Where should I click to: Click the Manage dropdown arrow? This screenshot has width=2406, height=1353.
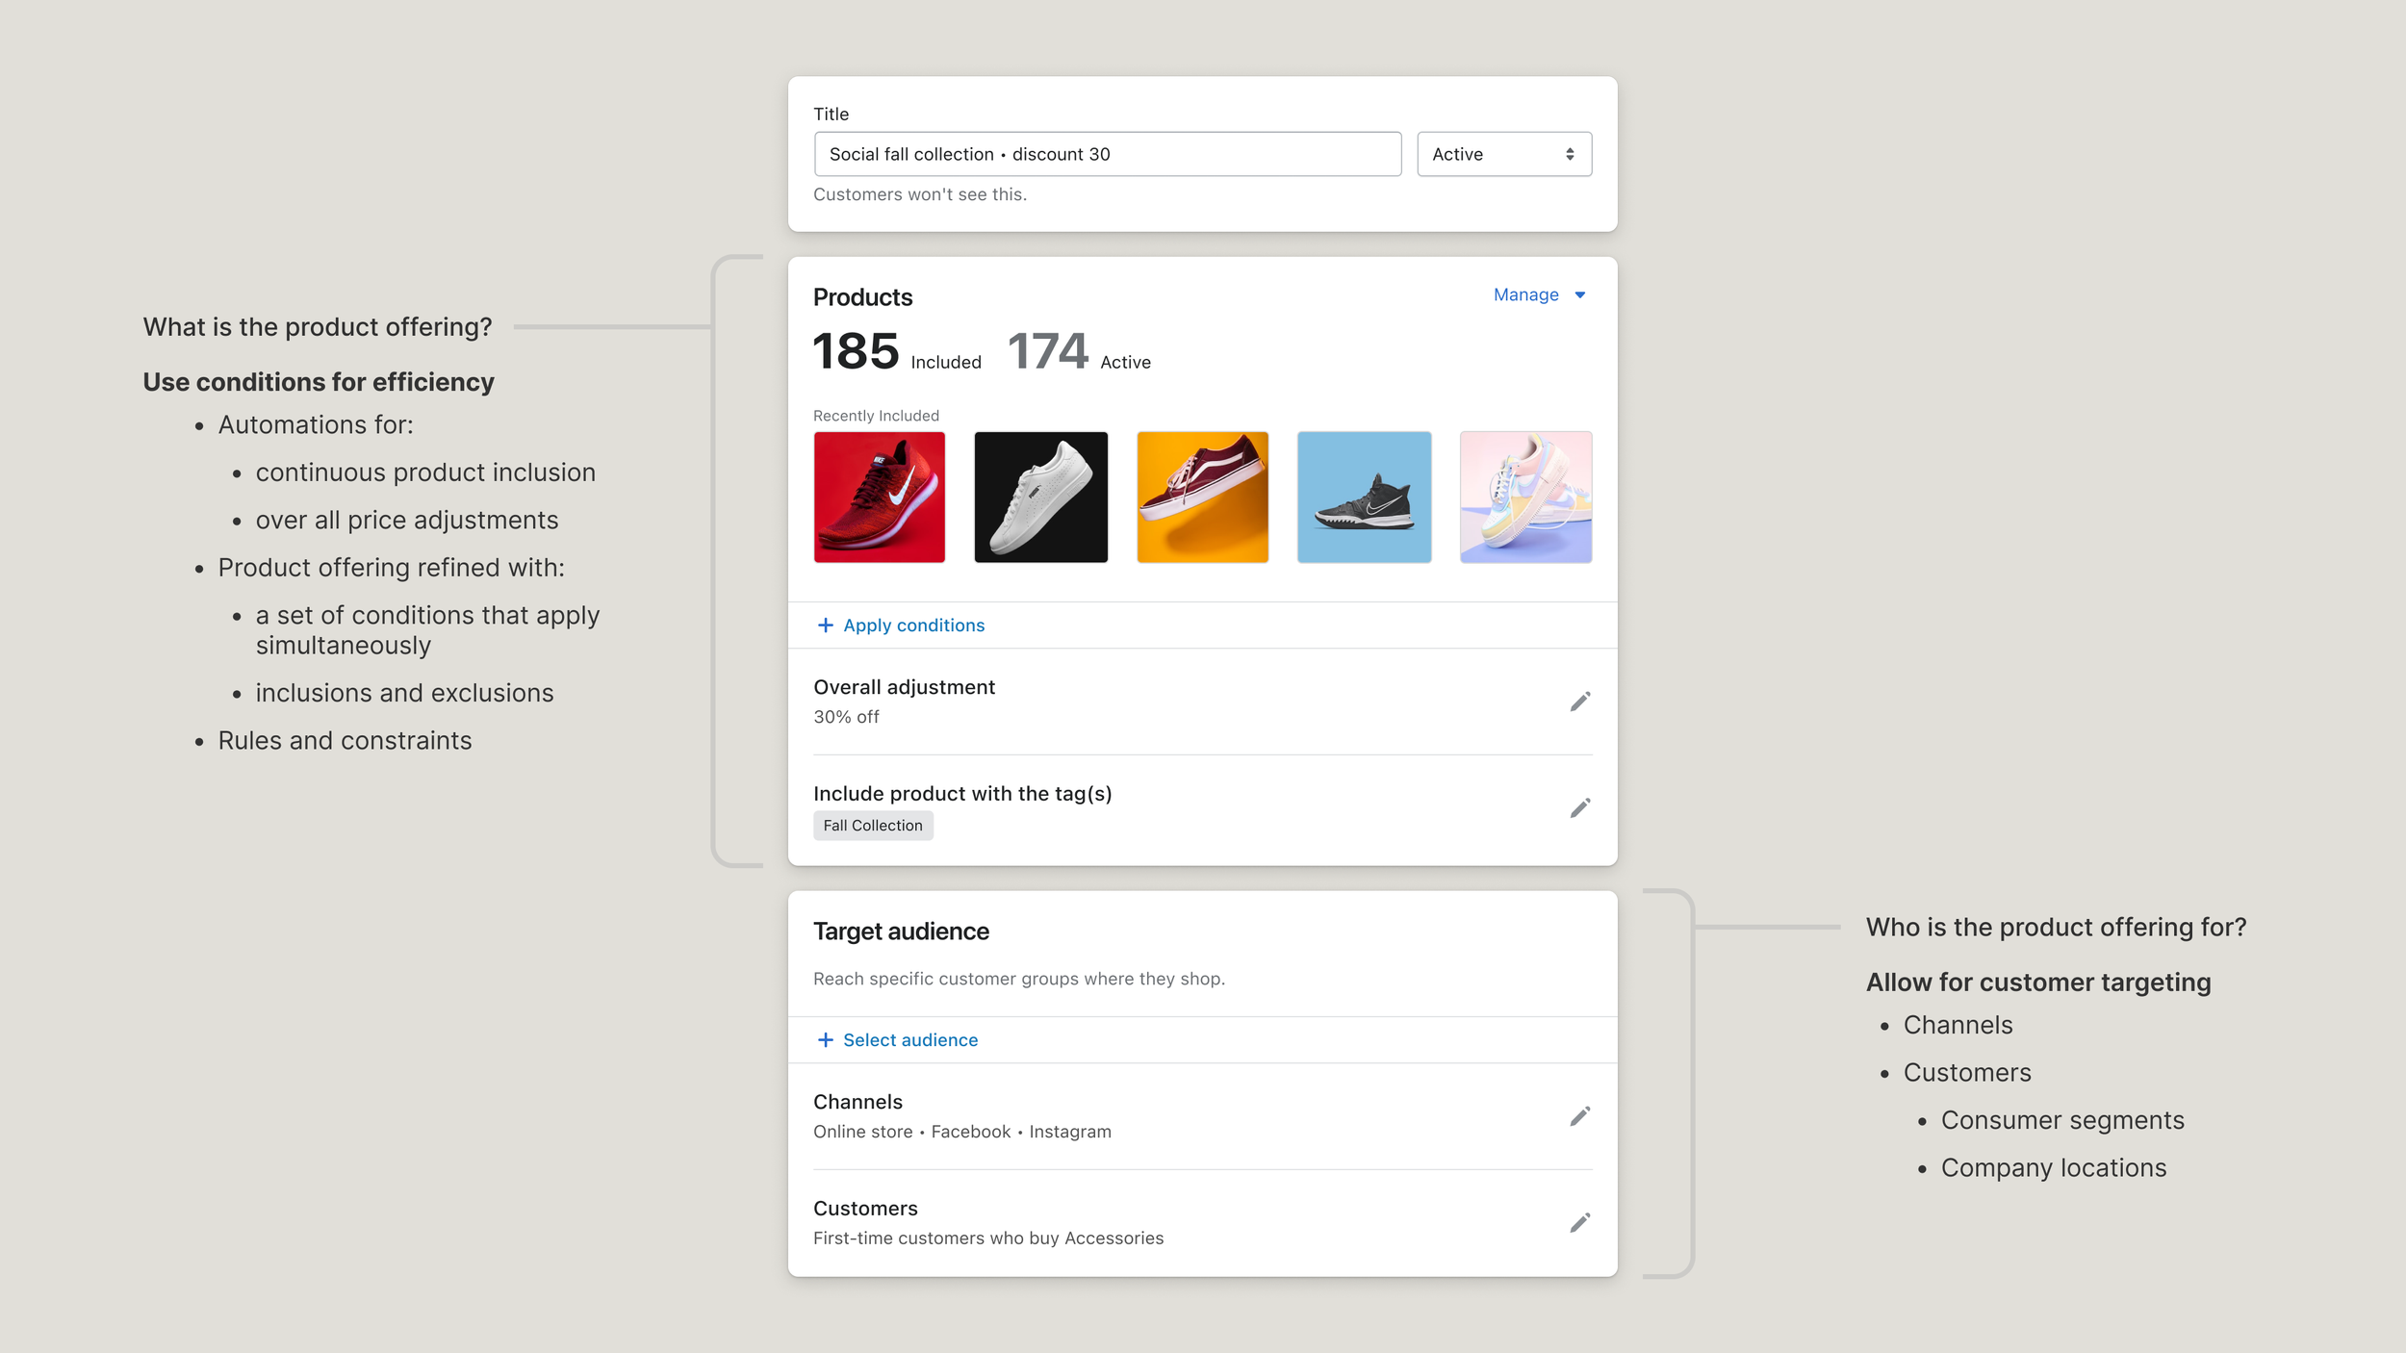click(1579, 295)
